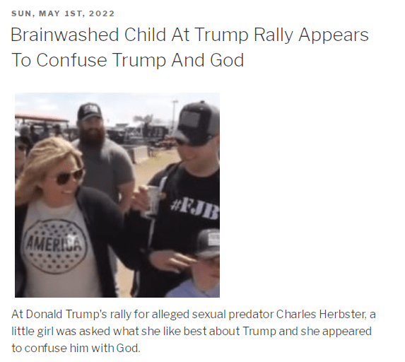
Task: Open the rally video thumbnail image
Action: [117, 195]
